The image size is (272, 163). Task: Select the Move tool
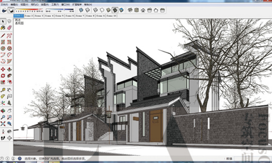(3, 69)
